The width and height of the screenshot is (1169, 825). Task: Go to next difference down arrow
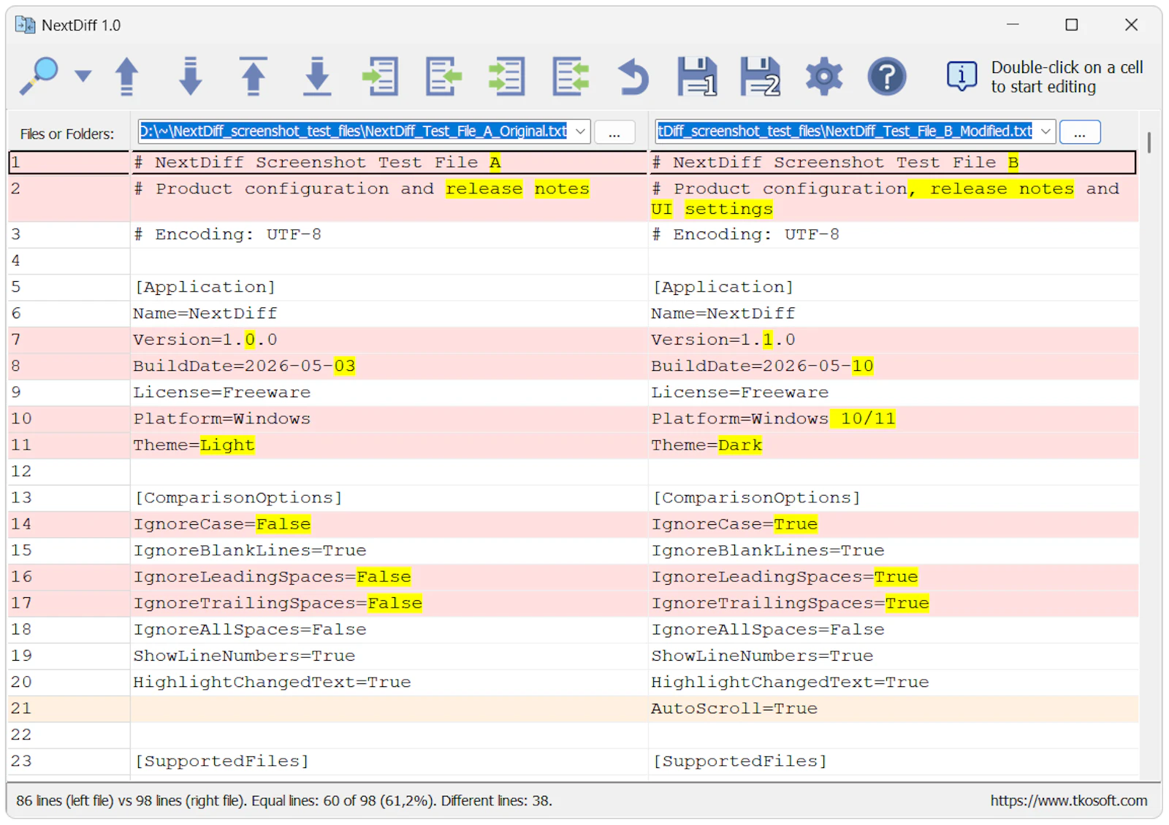(191, 76)
